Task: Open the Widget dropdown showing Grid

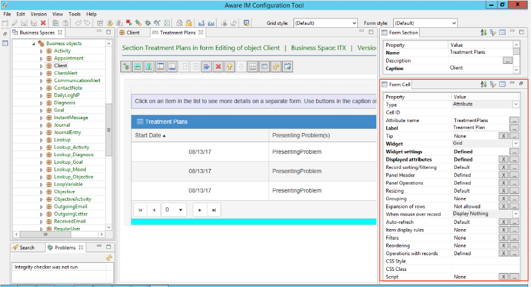Action: pyautogui.click(x=515, y=143)
